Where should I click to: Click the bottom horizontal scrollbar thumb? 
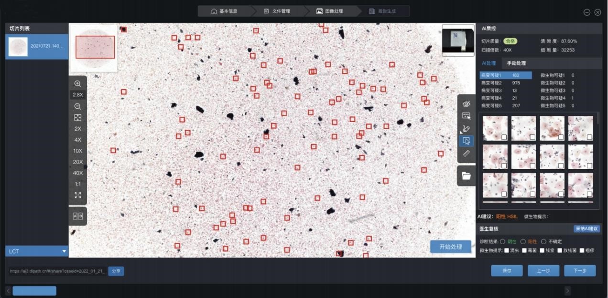[34, 291]
